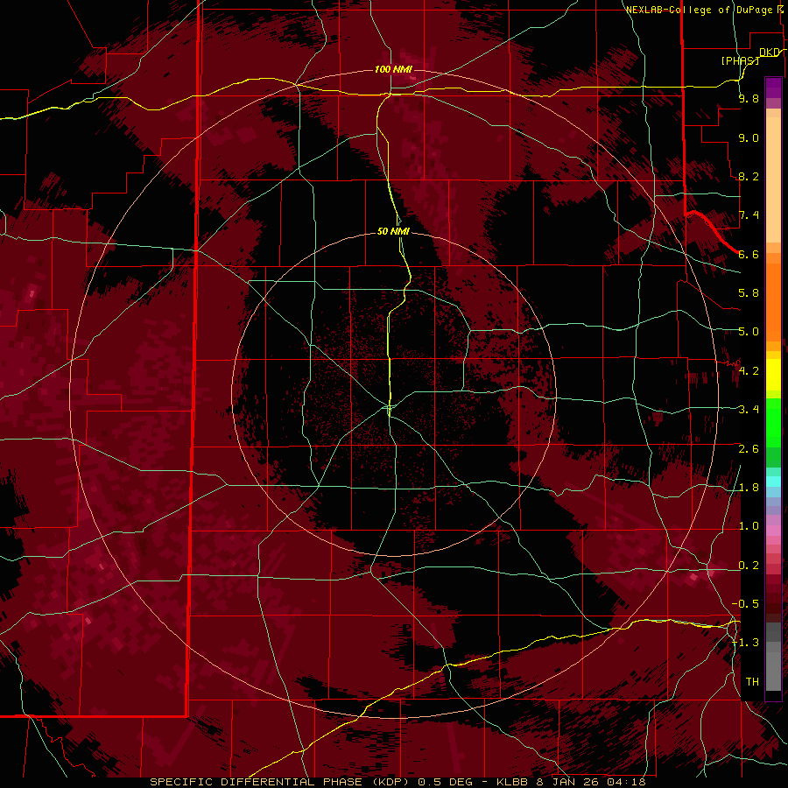The width and height of the screenshot is (788, 788).
Task: Click the -1.3 value on color scale
Action: [x=746, y=643]
